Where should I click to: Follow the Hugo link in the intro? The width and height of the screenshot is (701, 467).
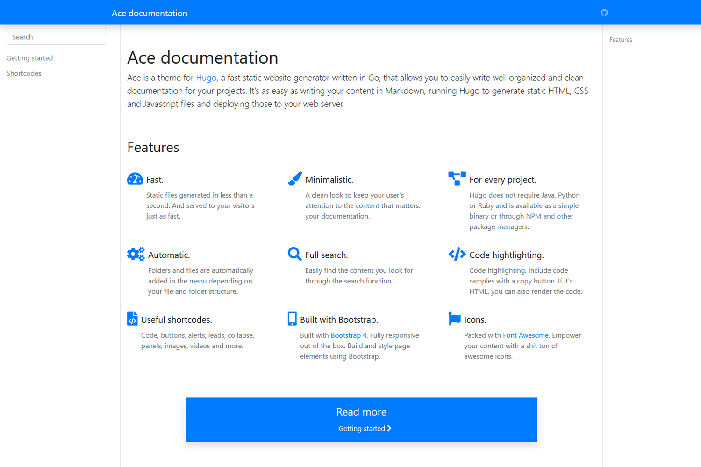click(x=206, y=78)
